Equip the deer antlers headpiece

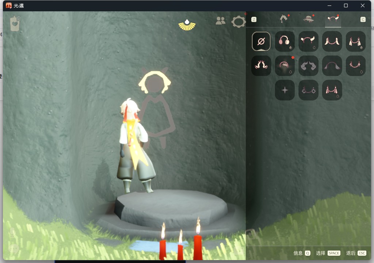pyautogui.click(x=261, y=66)
